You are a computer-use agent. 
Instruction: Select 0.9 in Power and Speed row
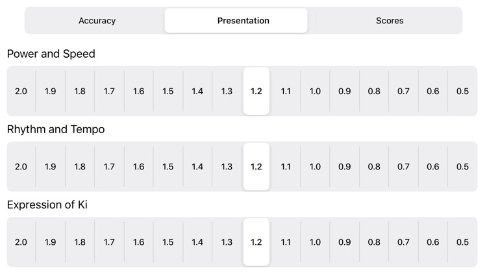pos(344,91)
